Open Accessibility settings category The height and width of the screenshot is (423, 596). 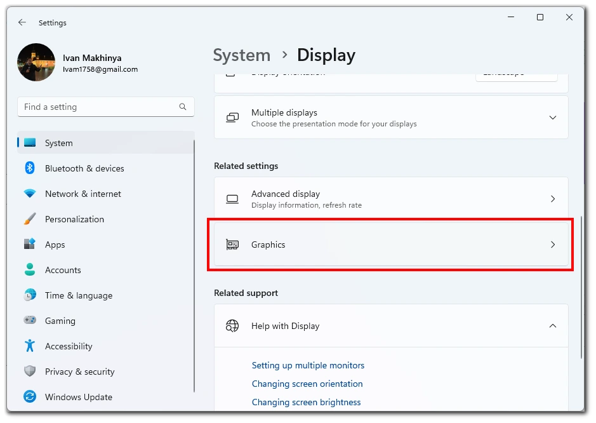[105, 346]
